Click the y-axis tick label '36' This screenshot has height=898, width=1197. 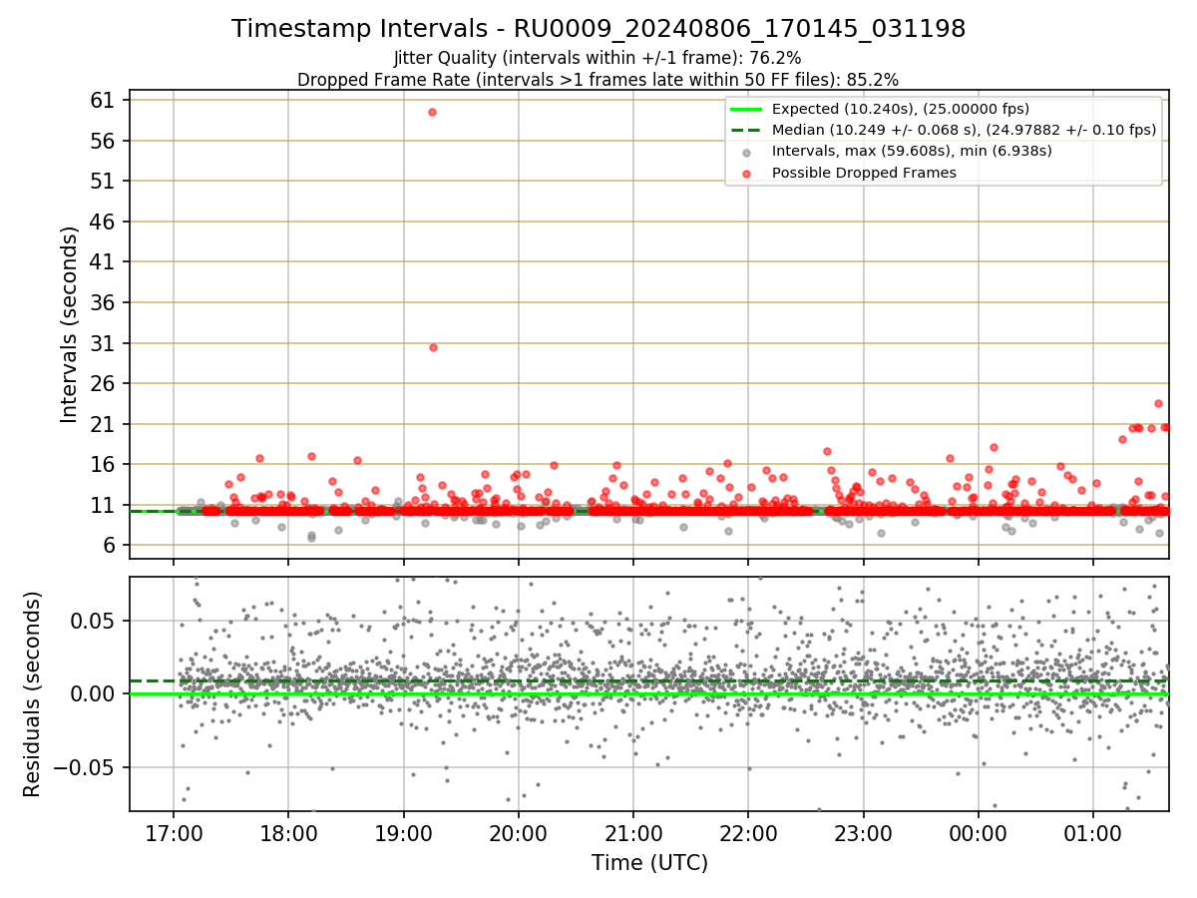[x=105, y=302]
